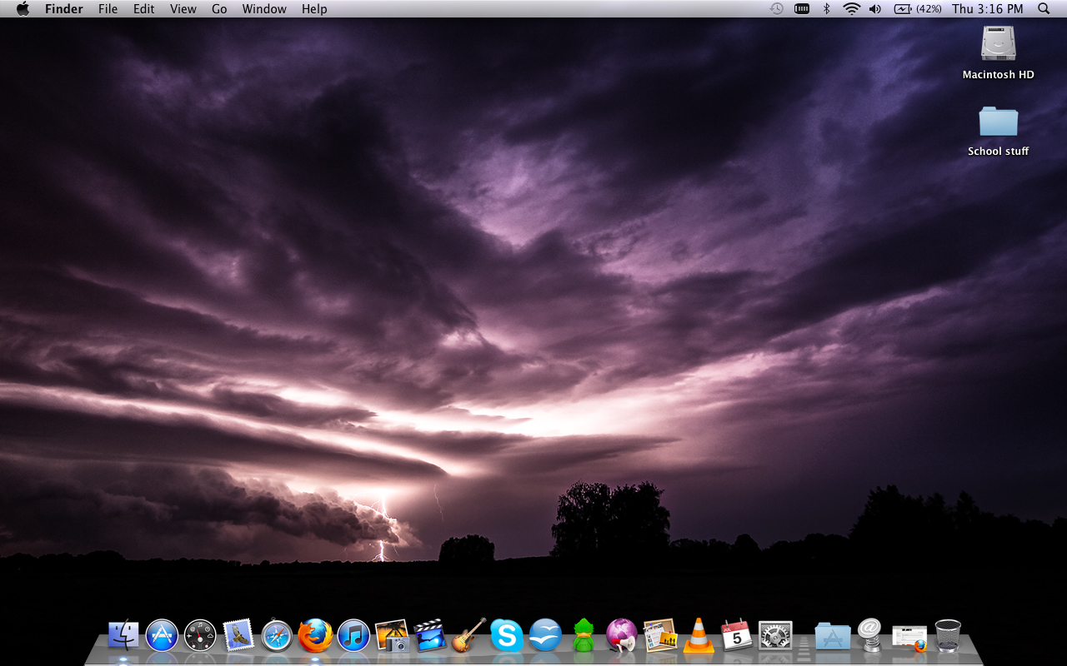Open Time Machine menu bar icon
Image resolution: width=1067 pixels, height=666 pixels.
[x=776, y=9]
